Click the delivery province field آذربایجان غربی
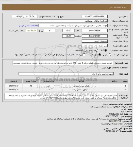133x147 pixels. pyautogui.click(x=95, y=41)
